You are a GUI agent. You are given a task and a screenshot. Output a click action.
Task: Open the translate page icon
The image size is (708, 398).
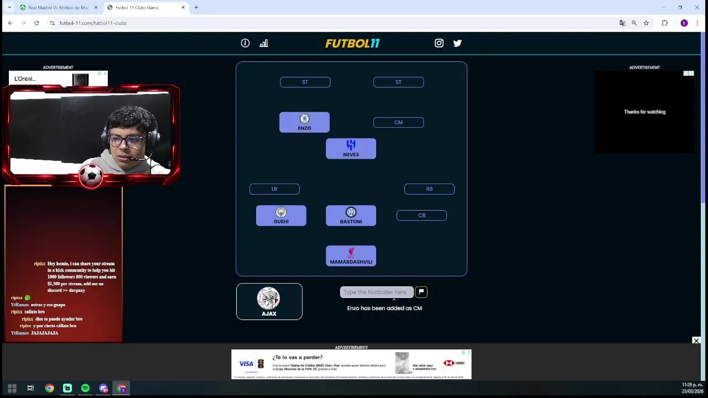(622, 23)
